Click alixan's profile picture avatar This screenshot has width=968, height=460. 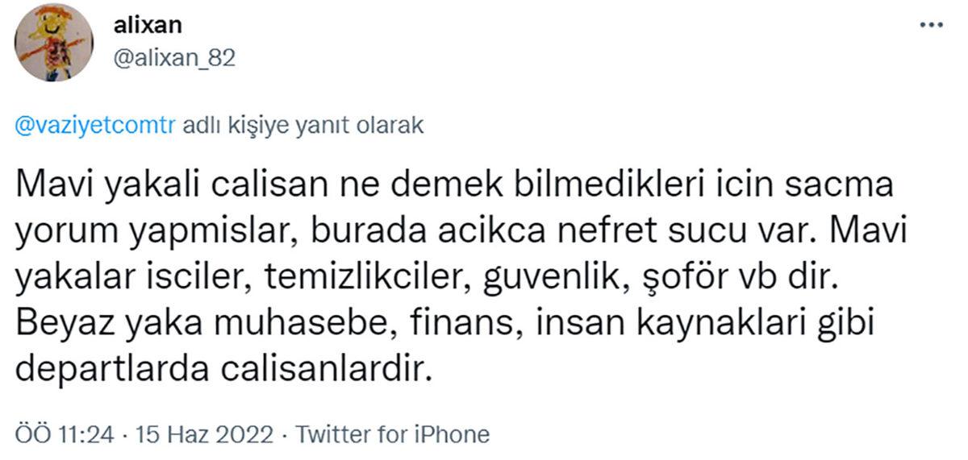pos(55,43)
